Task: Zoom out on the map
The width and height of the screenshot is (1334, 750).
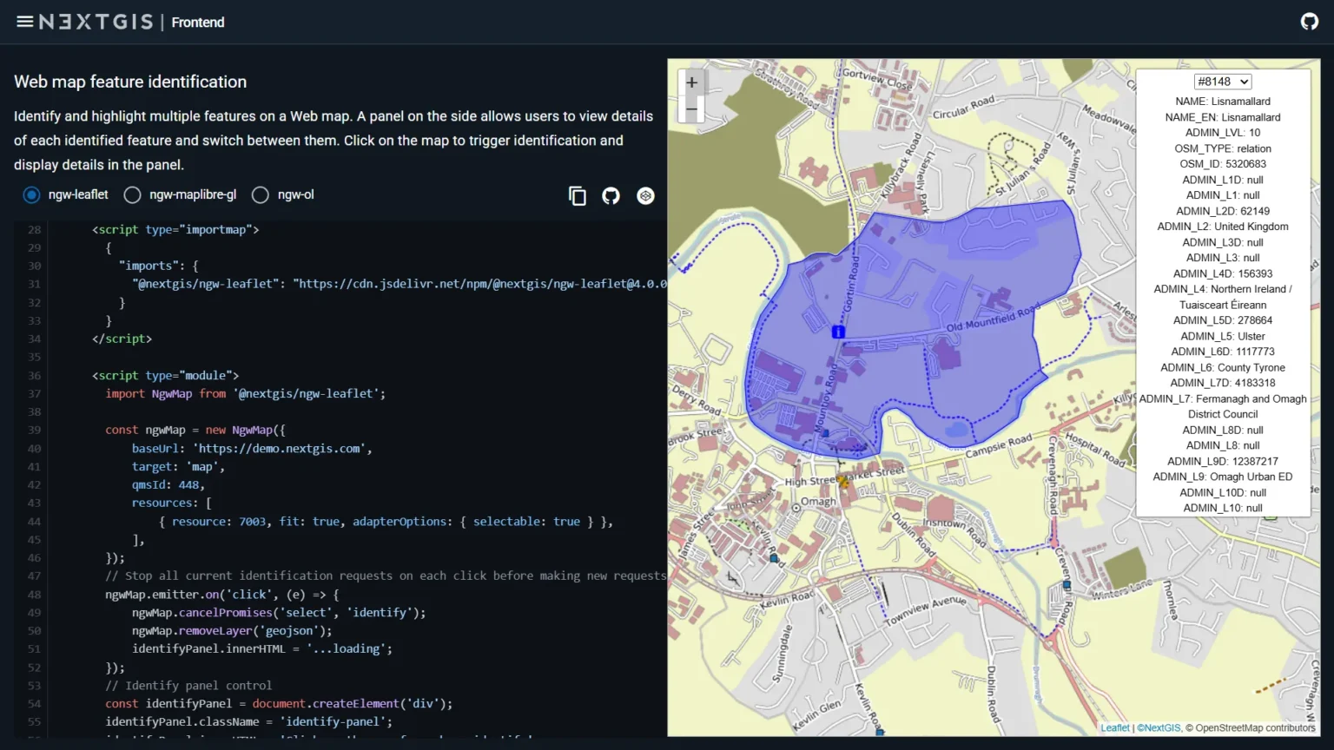Action: [x=691, y=109]
